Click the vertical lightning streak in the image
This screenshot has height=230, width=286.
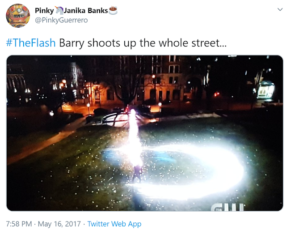pyautogui.click(x=135, y=137)
